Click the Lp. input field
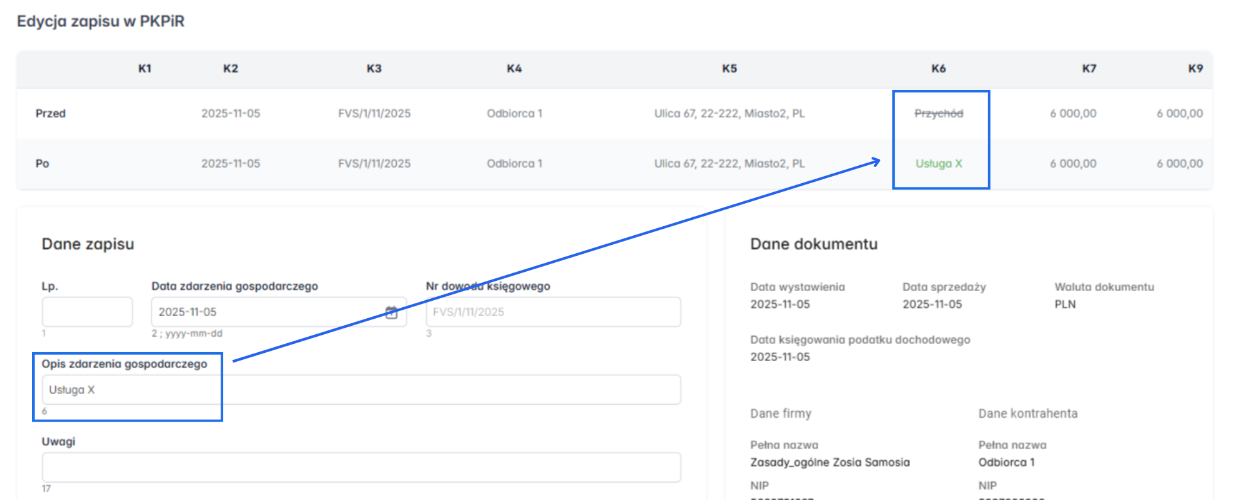The width and height of the screenshot is (1235, 500). point(87,312)
